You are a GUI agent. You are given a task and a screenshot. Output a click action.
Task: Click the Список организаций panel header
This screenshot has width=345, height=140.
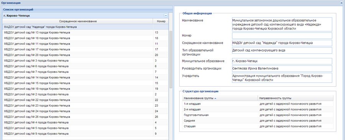[87, 10]
